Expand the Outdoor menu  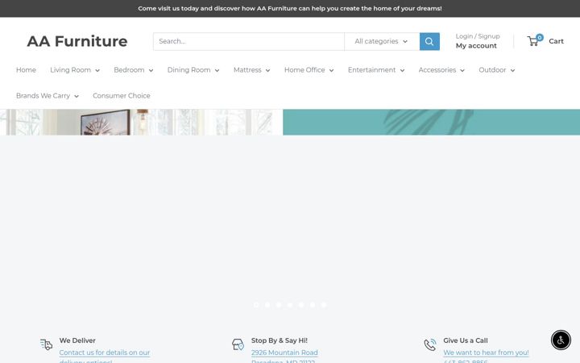(497, 70)
